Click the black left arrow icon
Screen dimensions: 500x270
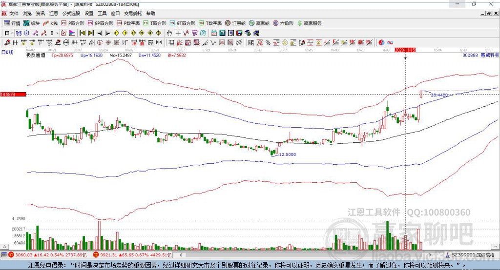(100, 33)
